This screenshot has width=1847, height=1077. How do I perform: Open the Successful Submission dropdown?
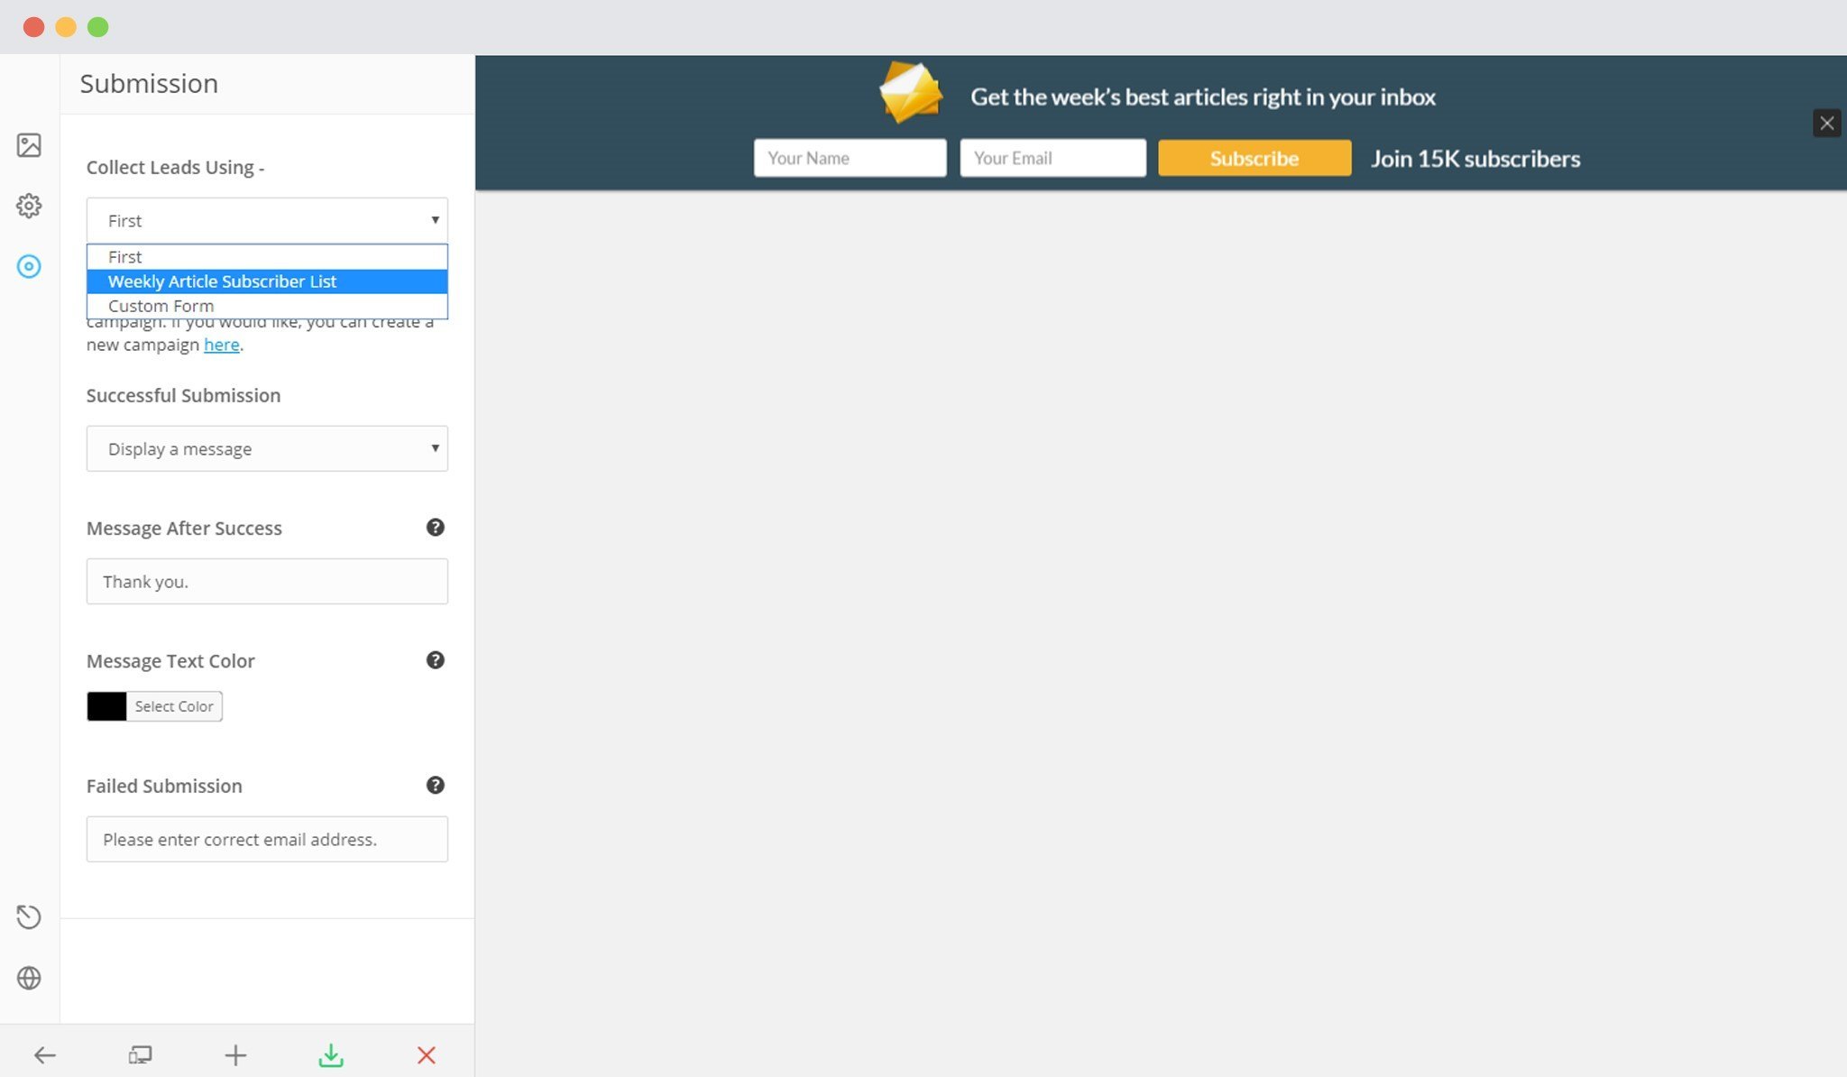point(267,448)
